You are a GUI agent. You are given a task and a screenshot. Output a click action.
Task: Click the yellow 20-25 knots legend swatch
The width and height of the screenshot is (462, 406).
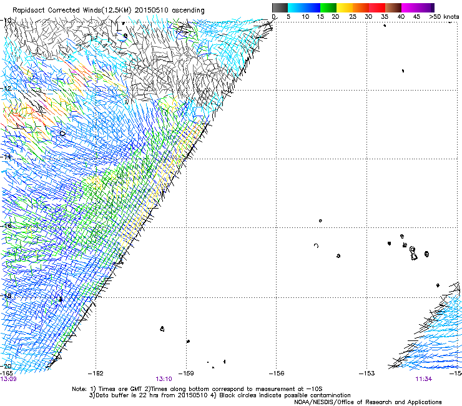pyautogui.click(x=345, y=7)
